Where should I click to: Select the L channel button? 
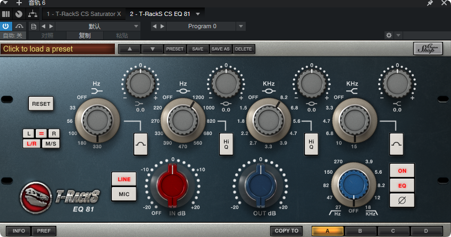coord(29,133)
